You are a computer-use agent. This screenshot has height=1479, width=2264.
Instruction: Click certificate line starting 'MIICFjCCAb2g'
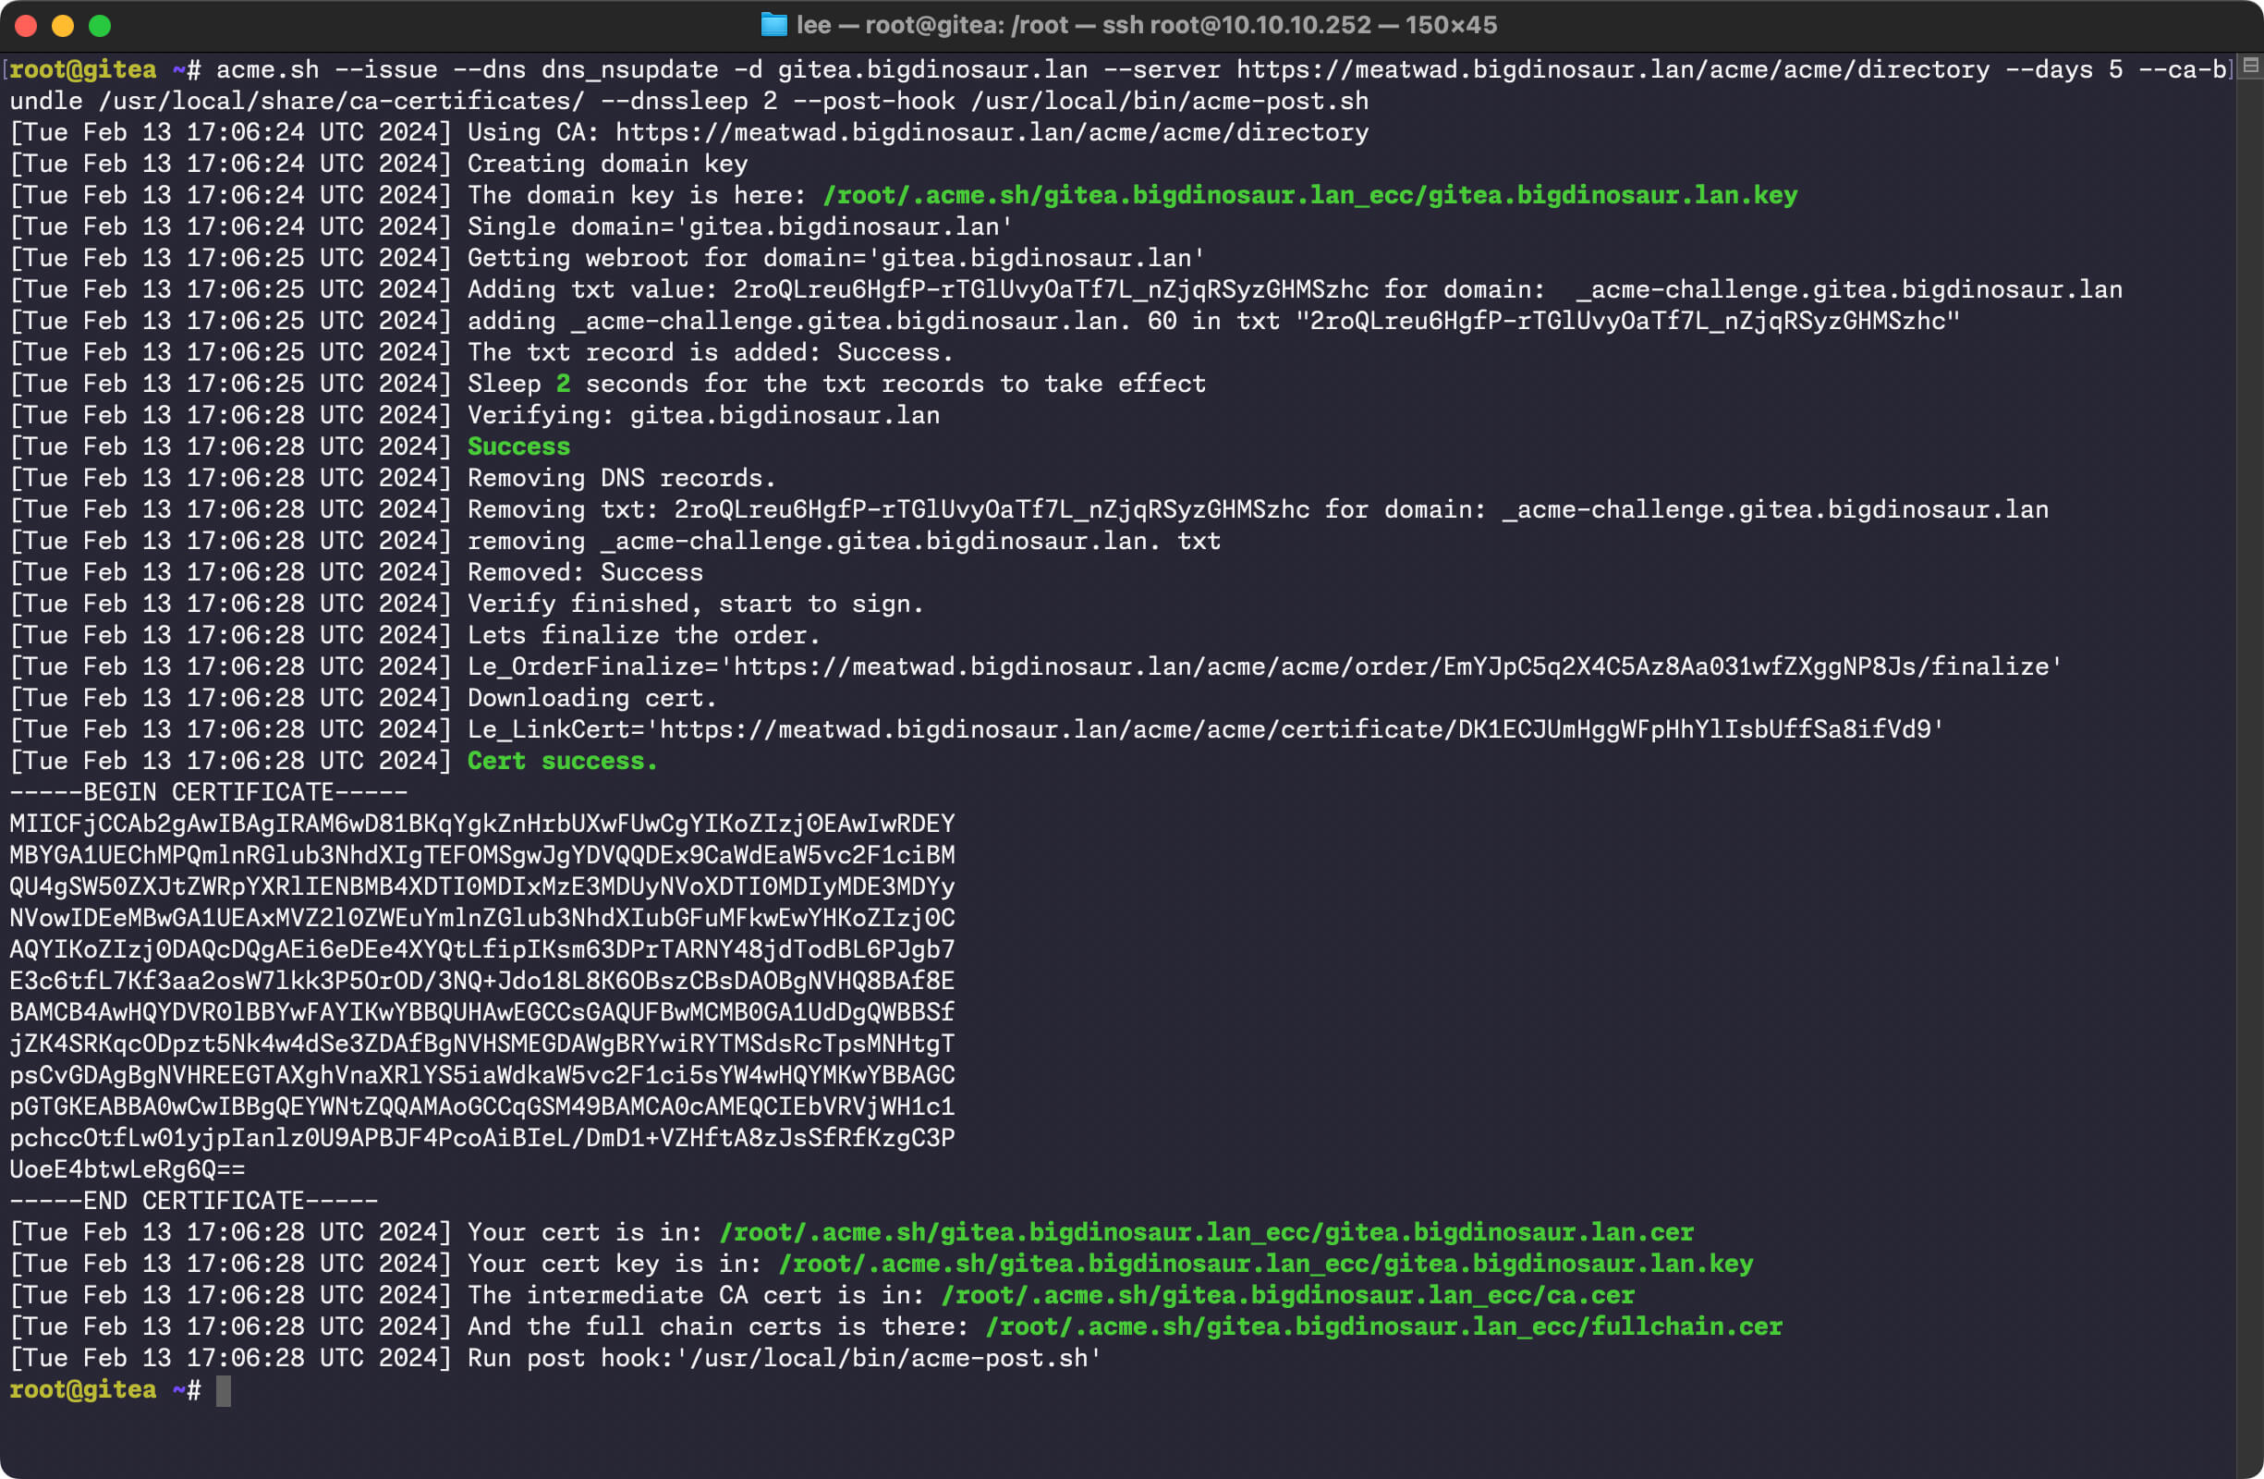click(x=482, y=825)
